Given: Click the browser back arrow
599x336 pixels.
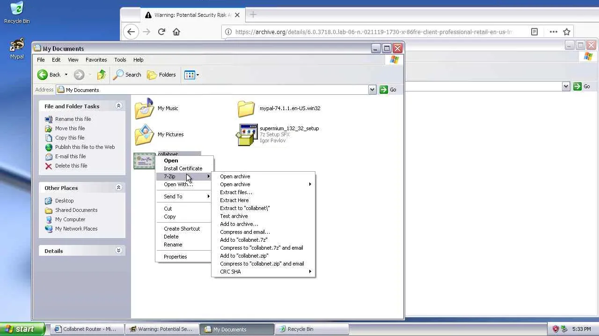Looking at the screenshot, I should (131, 32).
